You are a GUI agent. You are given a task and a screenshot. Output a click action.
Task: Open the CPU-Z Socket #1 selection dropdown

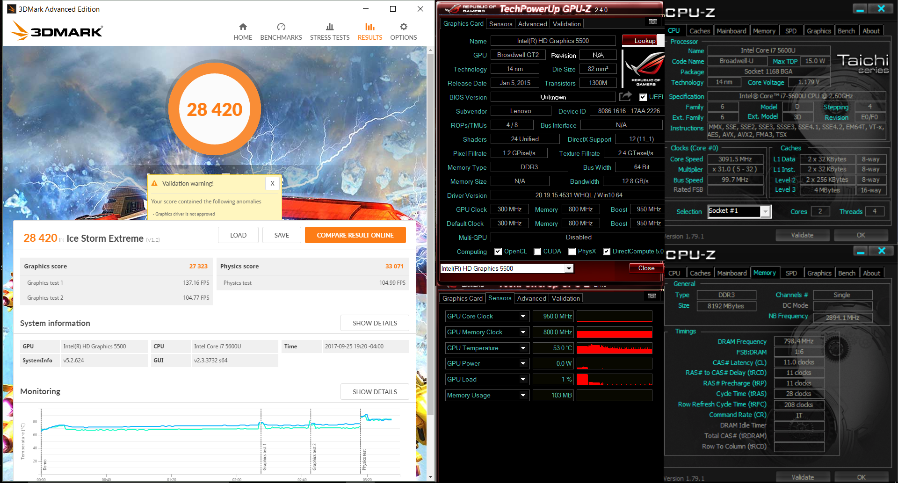pyautogui.click(x=766, y=211)
